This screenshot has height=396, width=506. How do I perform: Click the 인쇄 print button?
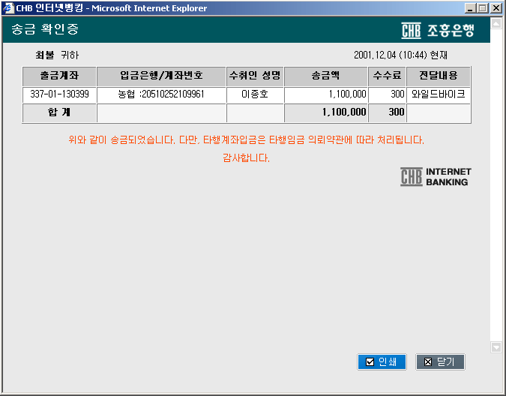click(382, 361)
